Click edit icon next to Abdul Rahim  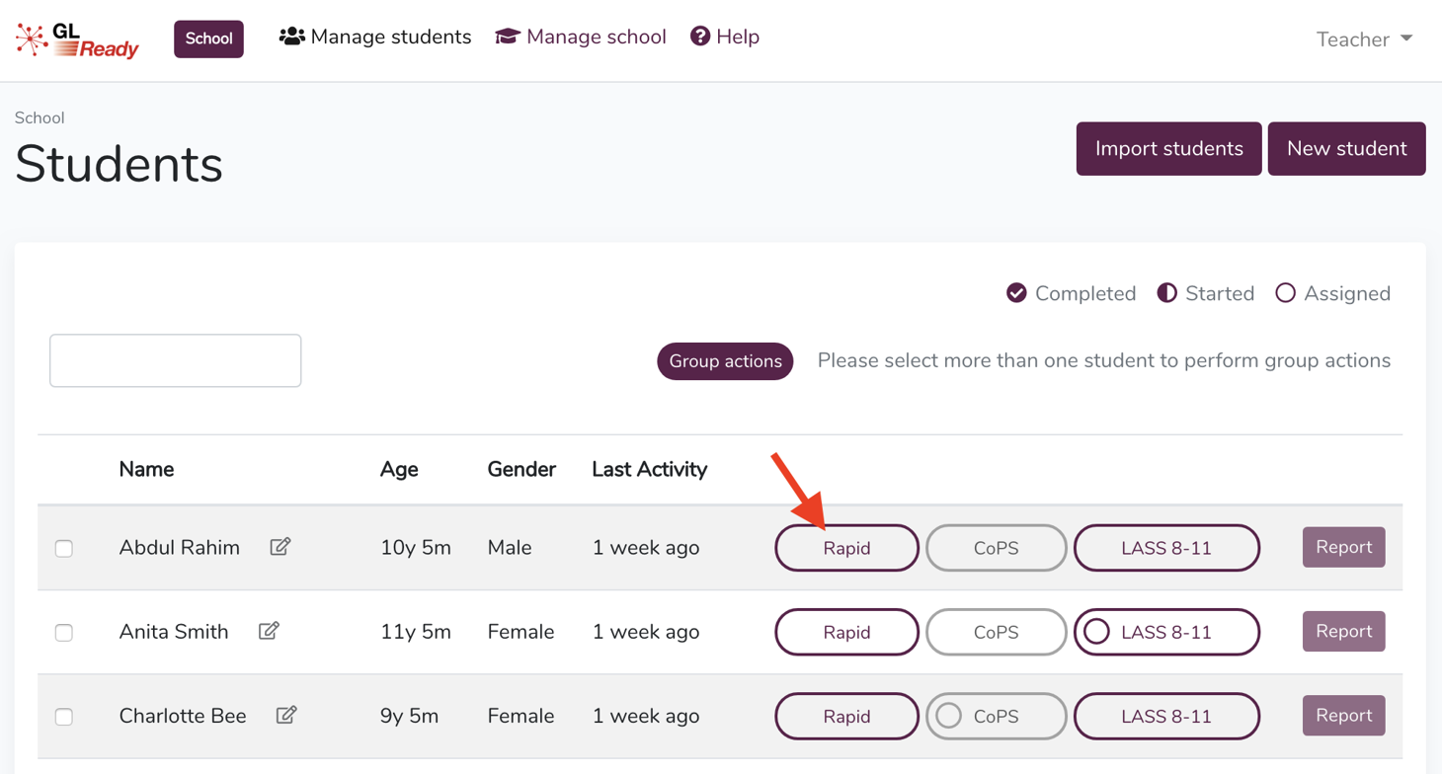pyautogui.click(x=280, y=547)
